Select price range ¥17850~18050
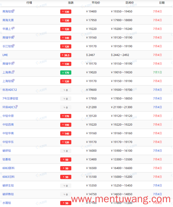The height and width of the screenshot is (207, 173). point(122,98)
